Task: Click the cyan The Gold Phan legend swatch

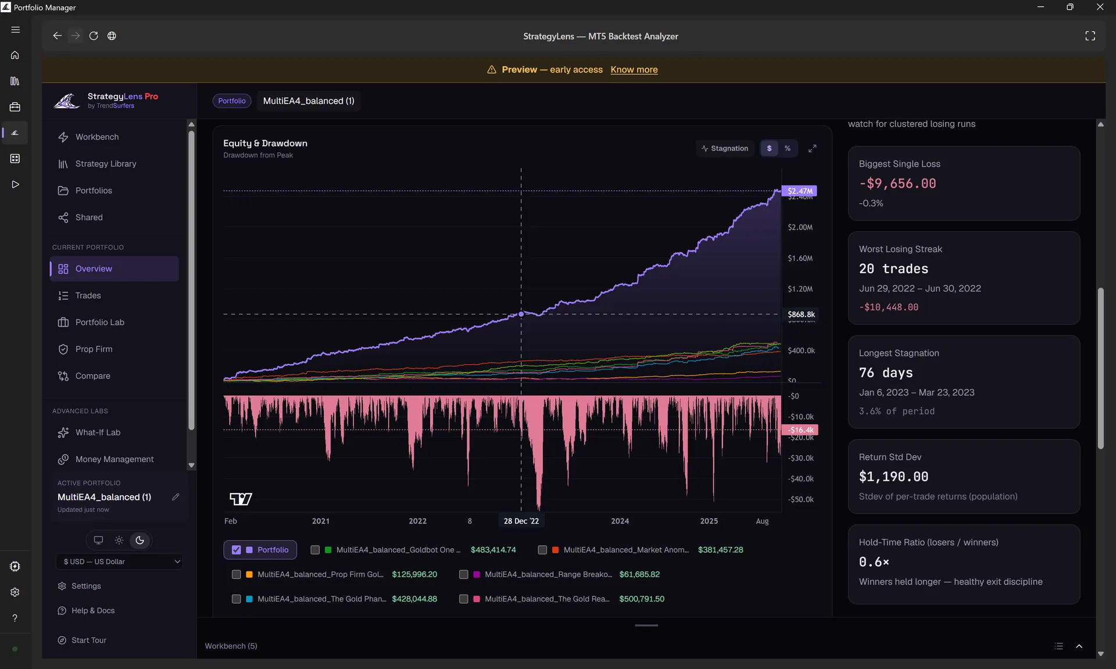Action: [249, 599]
